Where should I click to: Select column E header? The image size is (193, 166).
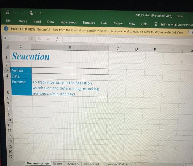[x=155, y=50]
